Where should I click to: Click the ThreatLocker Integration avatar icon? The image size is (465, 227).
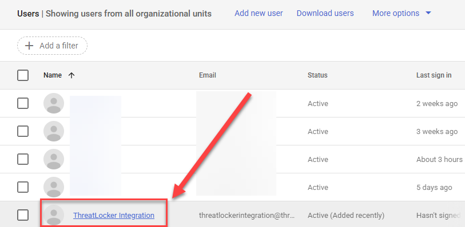tap(54, 215)
